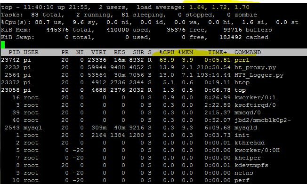Click load average value 1.70
Viewport: 307px width, 184px height.
coord(242,8)
